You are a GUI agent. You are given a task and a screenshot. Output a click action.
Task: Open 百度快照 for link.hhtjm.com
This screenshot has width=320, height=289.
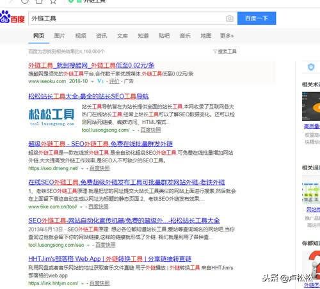[x=99, y=283]
